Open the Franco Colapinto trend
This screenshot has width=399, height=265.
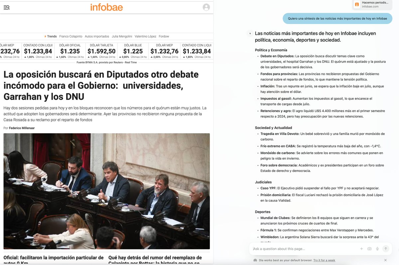(x=70, y=36)
